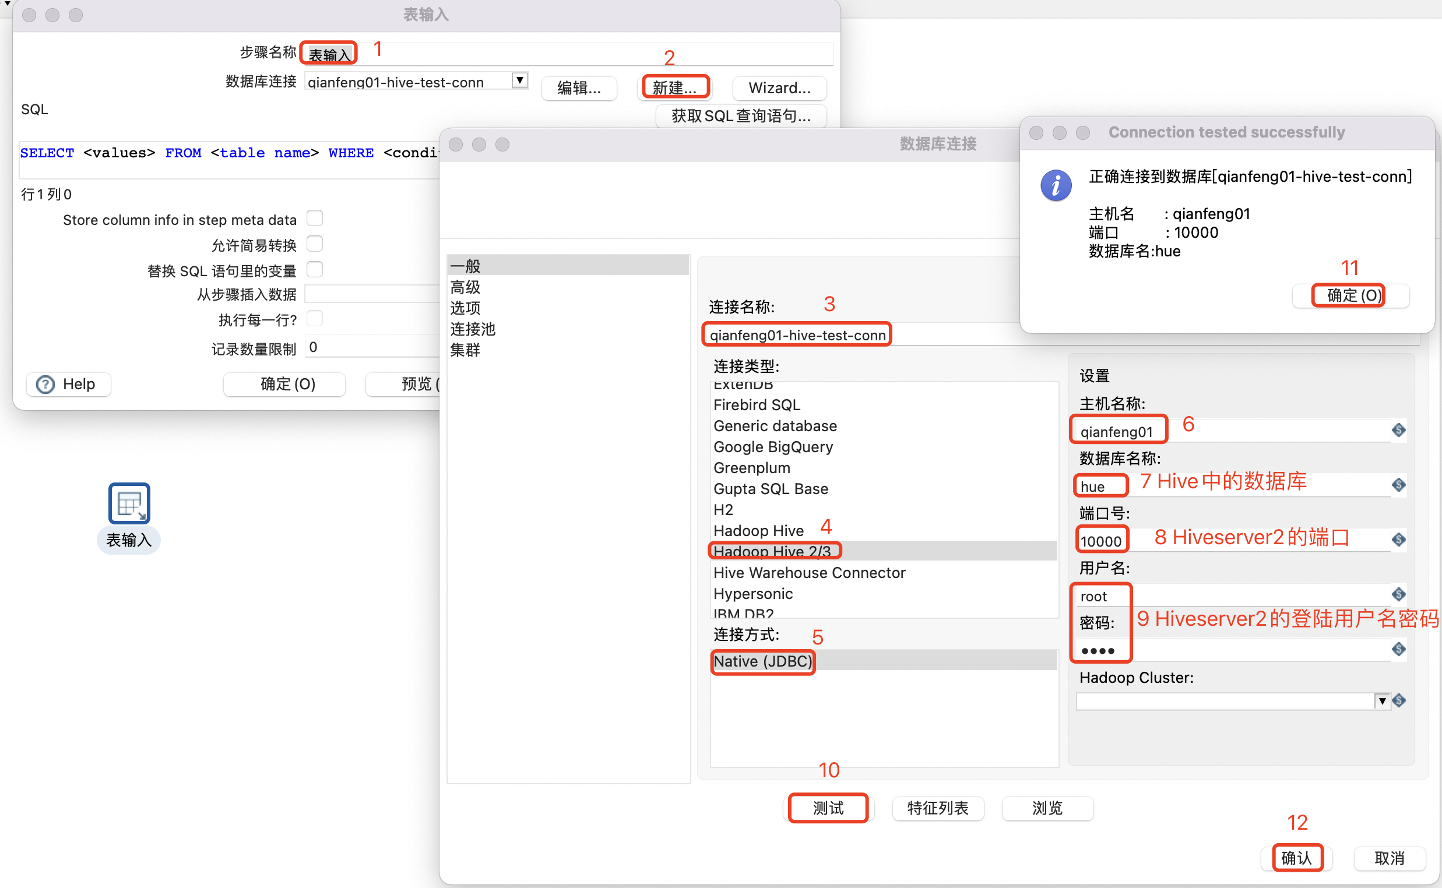
Task: Click the 表输入 step icon on canvas
Action: (x=129, y=503)
